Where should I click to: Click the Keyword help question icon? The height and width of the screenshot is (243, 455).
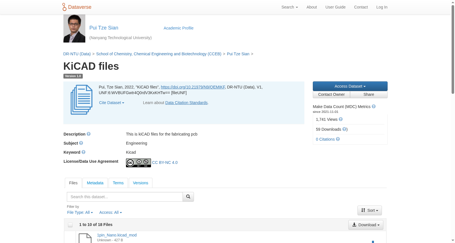tap(84, 152)
